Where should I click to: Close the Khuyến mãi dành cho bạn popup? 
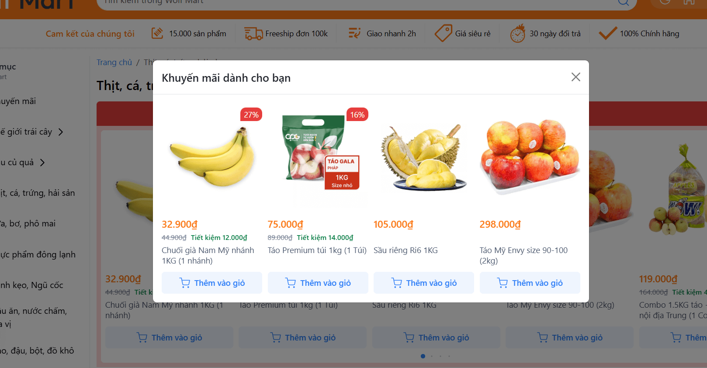click(575, 77)
